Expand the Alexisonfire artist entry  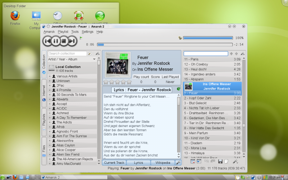50,140
